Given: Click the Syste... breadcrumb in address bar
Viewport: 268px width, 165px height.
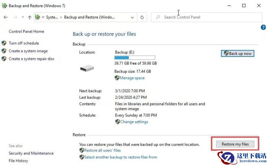Looking at the screenshot, I should pos(52,17).
